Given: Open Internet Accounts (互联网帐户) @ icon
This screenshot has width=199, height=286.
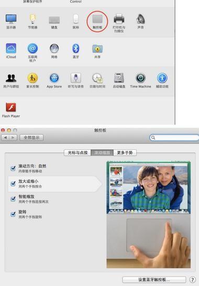Looking at the screenshot, I should coord(32,48).
